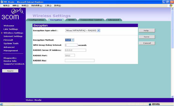This screenshot has width=174, height=106.
Task: Open the WMM tab
Action: coord(71,20)
